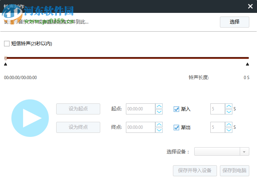This screenshot has width=257, height=184.
Task: Enable the 短信铃声(25秒以内) checkbox
Action: pos(7,43)
